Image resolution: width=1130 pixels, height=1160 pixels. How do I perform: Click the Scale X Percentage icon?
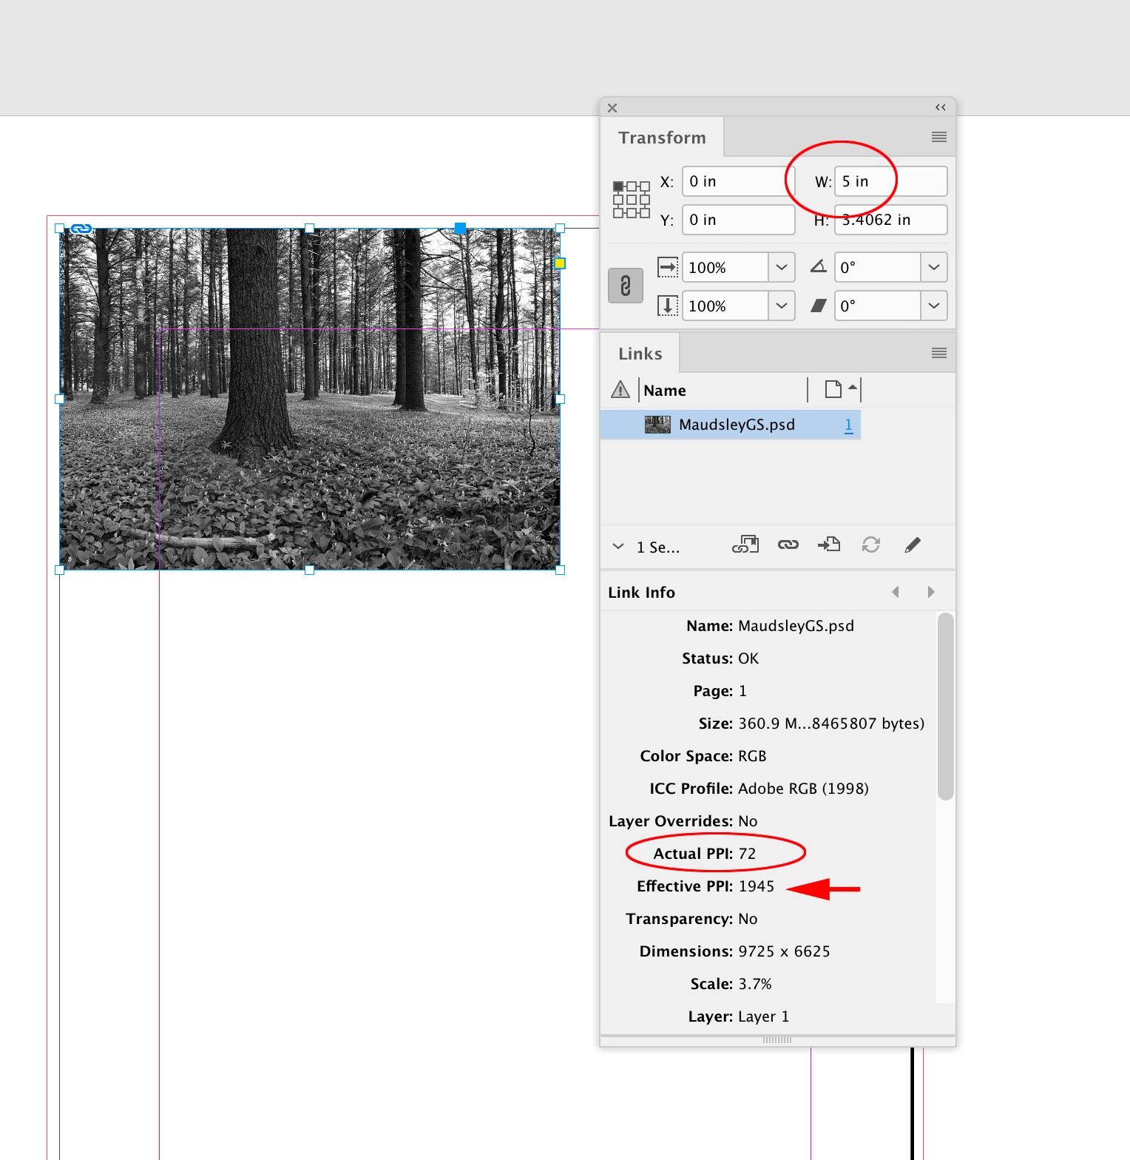click(668, 267)
